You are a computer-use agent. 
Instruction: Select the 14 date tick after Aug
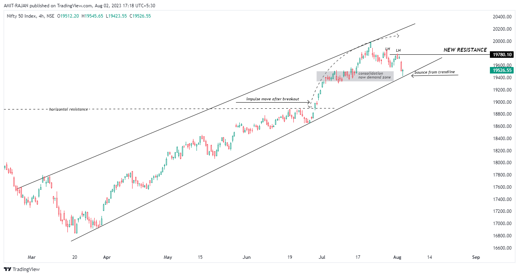429,258
